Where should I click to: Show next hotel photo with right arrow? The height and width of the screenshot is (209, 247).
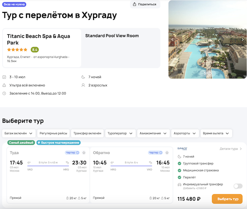click(x=242, y=40)
